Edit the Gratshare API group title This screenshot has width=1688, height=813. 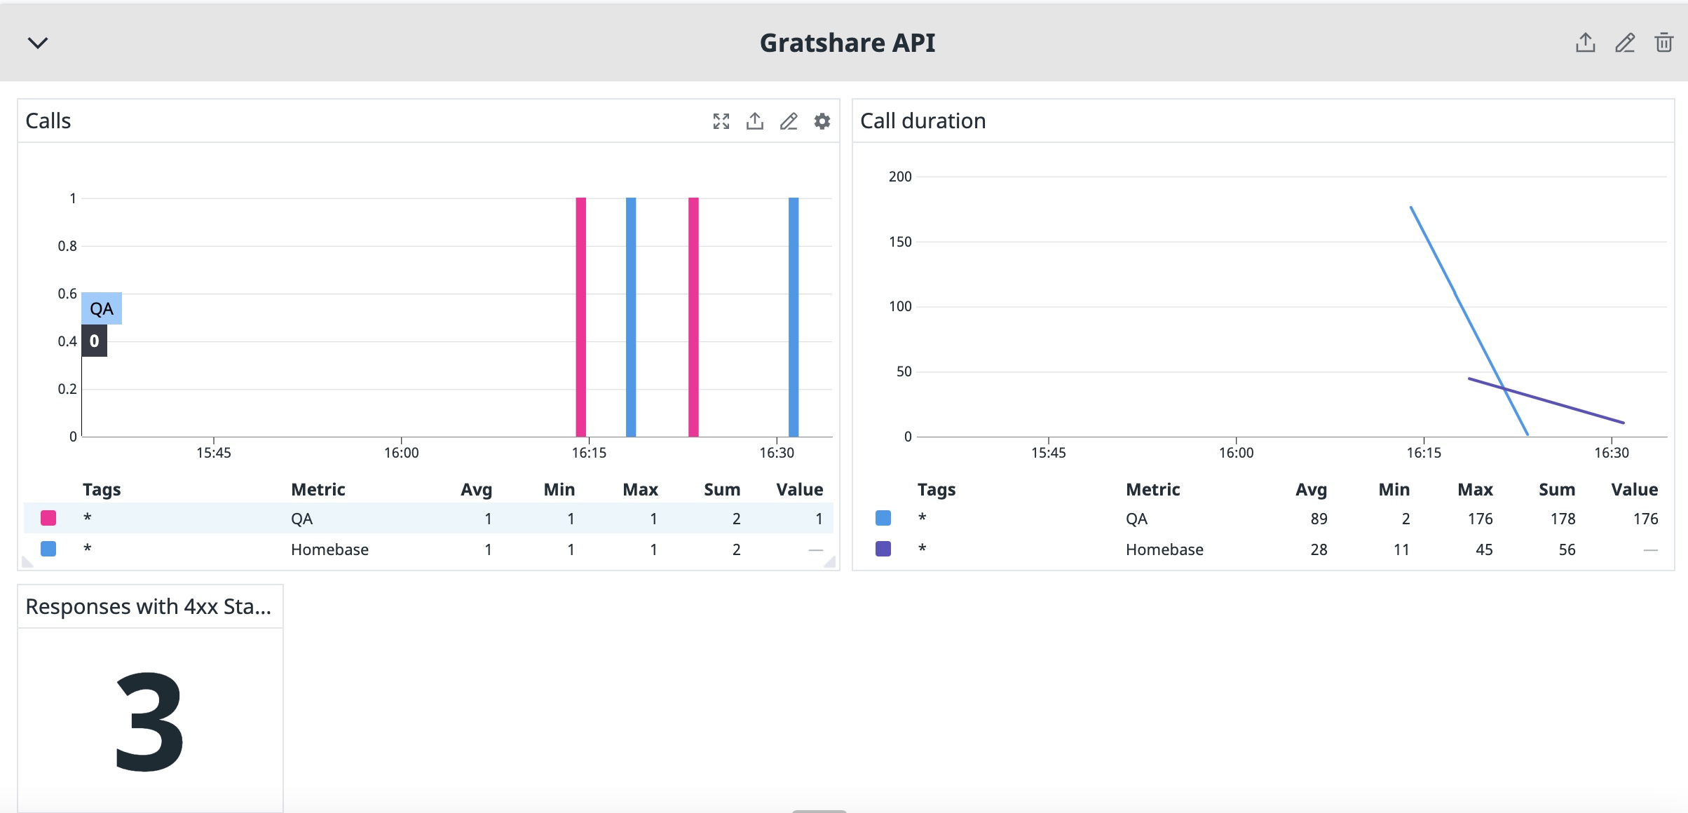1625,43
